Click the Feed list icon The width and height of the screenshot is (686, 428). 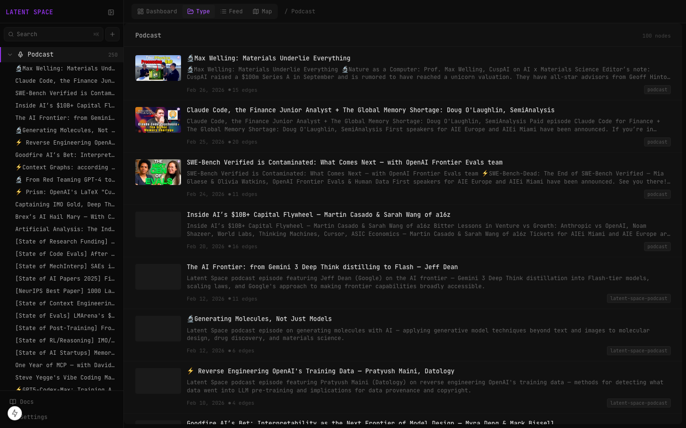coord(223,11)
